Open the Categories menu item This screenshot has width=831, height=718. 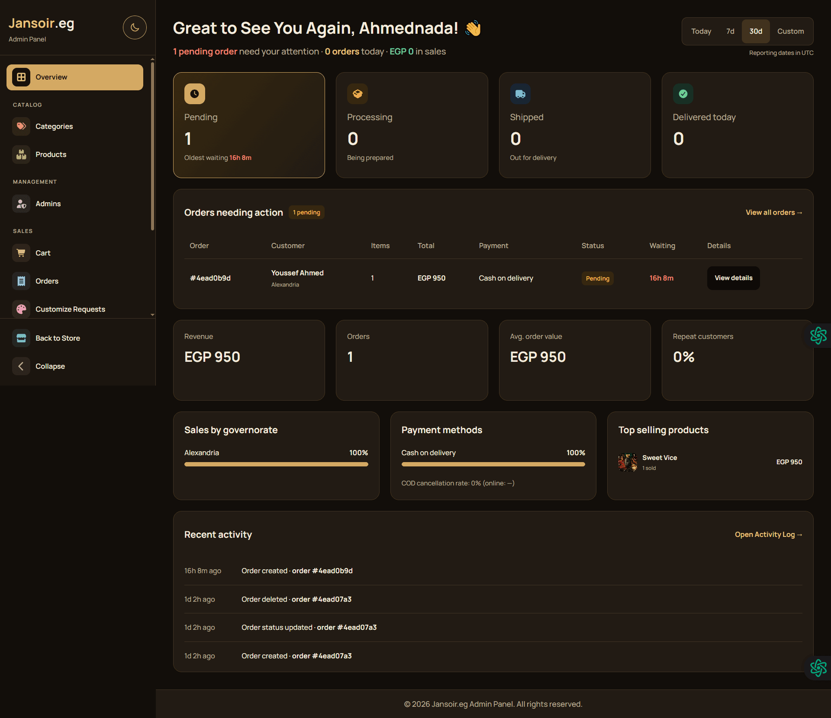(75, 126)
